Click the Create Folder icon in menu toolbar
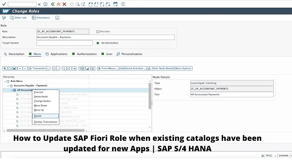The image size is (292, 163). click(x=10, y=69)
